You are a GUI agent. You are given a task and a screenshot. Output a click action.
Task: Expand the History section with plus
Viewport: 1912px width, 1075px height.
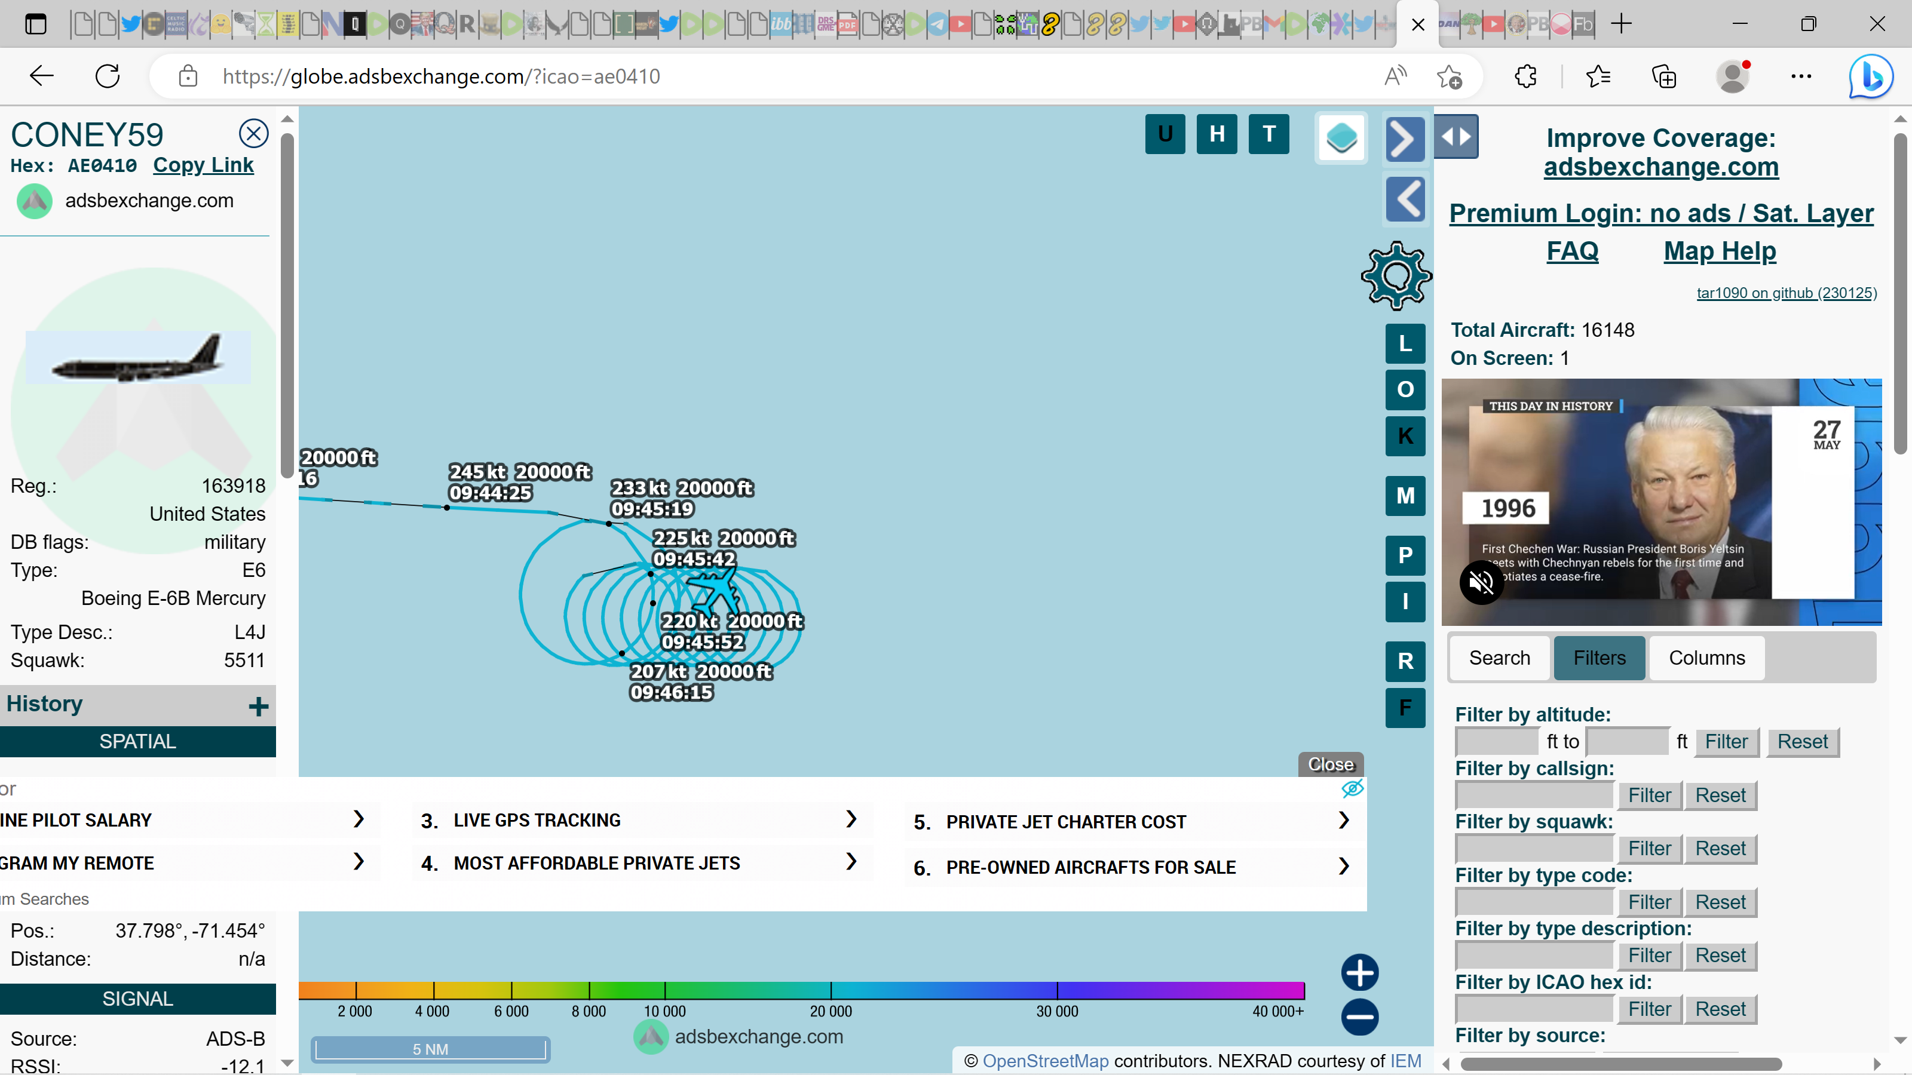[x=258, y=707]
